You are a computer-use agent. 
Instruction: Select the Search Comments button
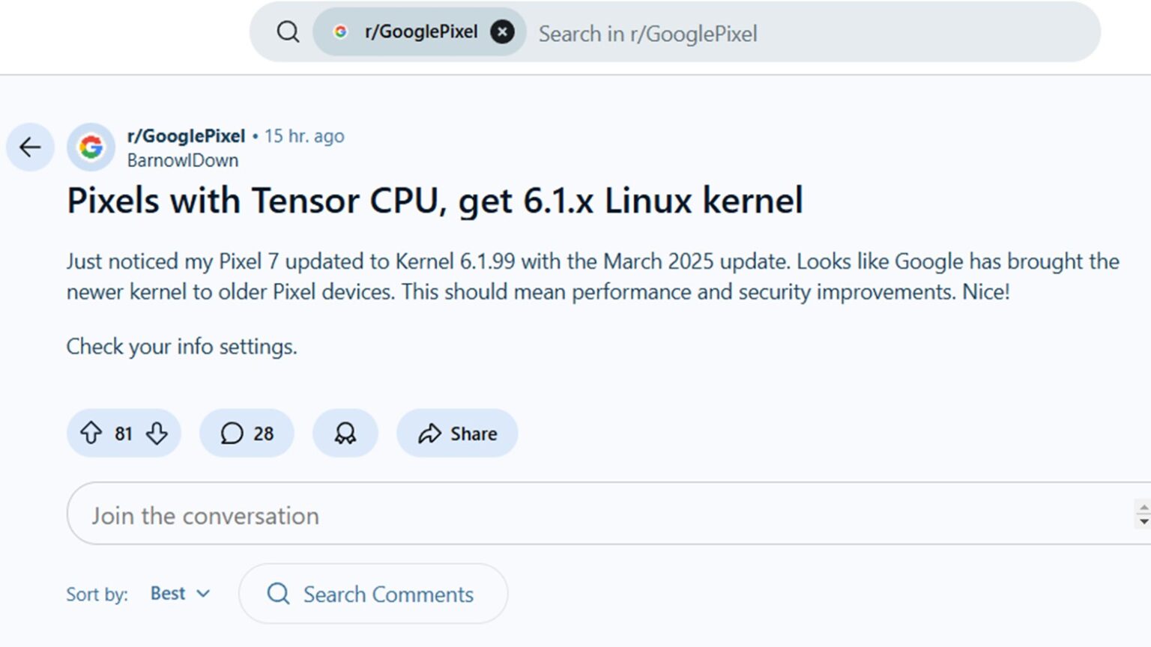373,594
